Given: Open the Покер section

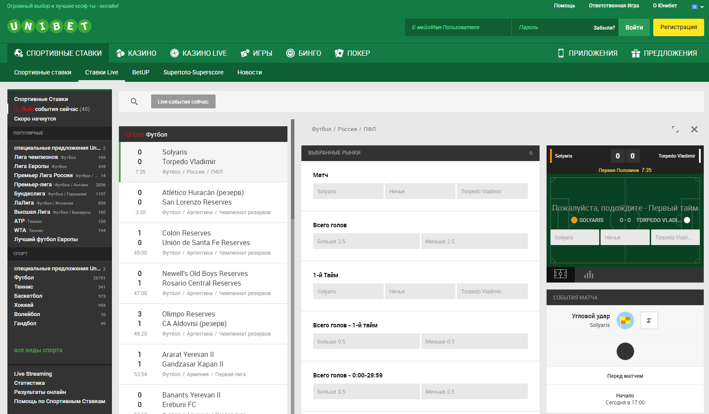Looking at the screenshot, I should coord(352,53).
